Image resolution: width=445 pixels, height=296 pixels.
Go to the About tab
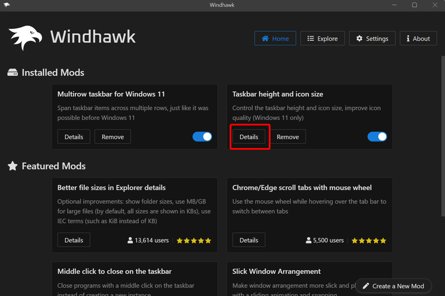point(418,38)
